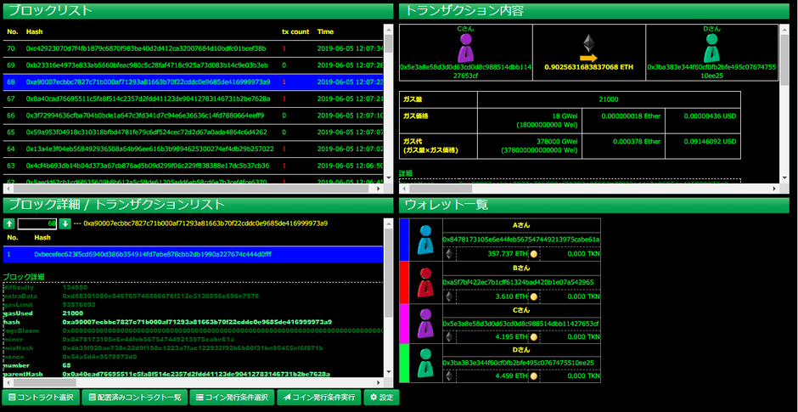Click red color bar beside Bさん
Viewport: 798px width, 412px height.
click(404, 282)
